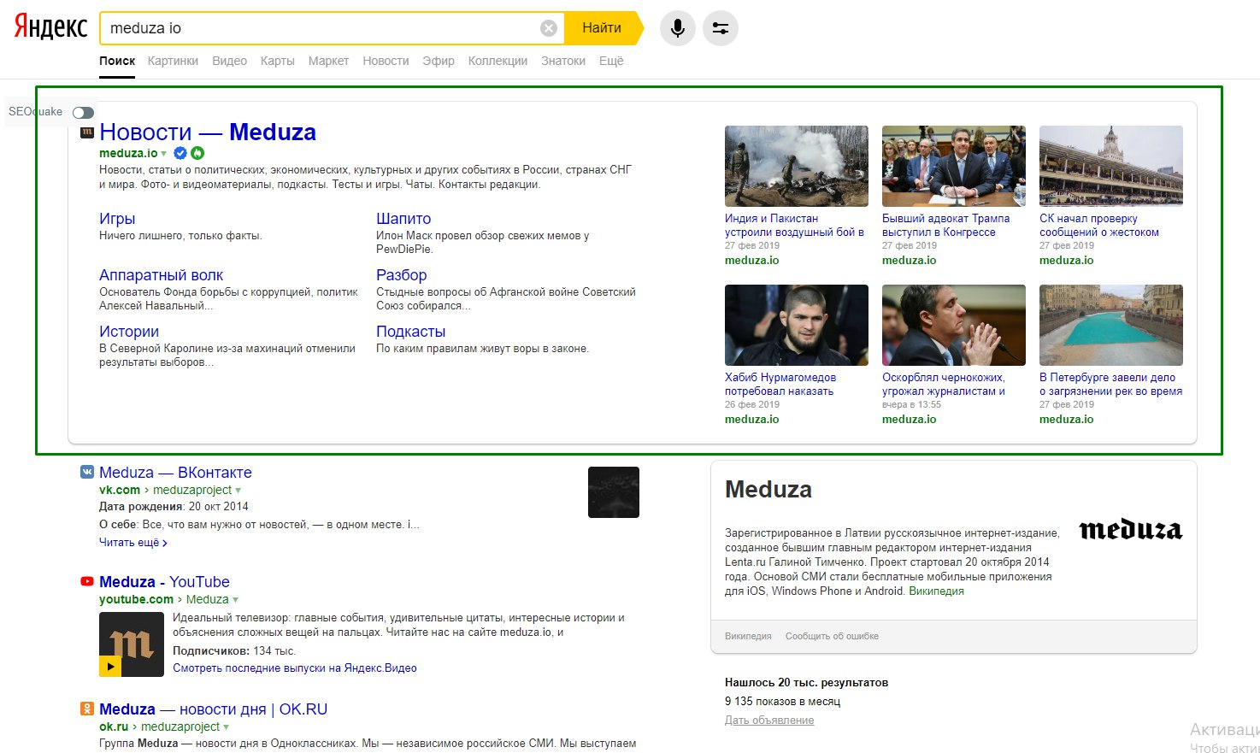Open the Petersburg river pollution thumbnail

point(1111,325)
